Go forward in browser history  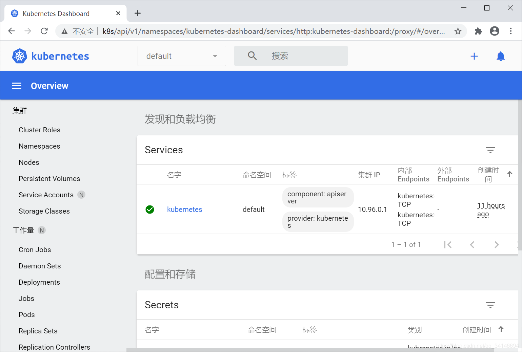coord(28,31)
